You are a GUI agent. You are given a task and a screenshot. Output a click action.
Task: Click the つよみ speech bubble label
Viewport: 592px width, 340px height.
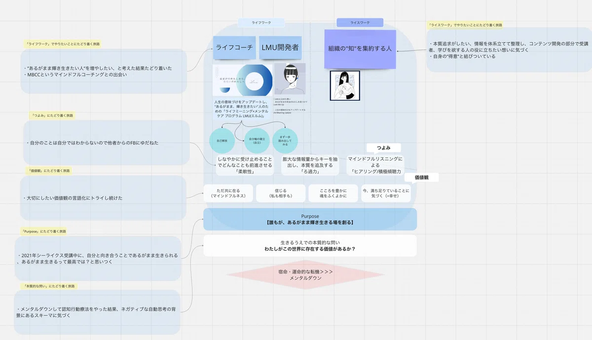click(383, 148)
